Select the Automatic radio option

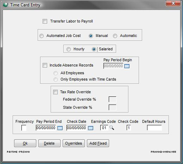115,36
